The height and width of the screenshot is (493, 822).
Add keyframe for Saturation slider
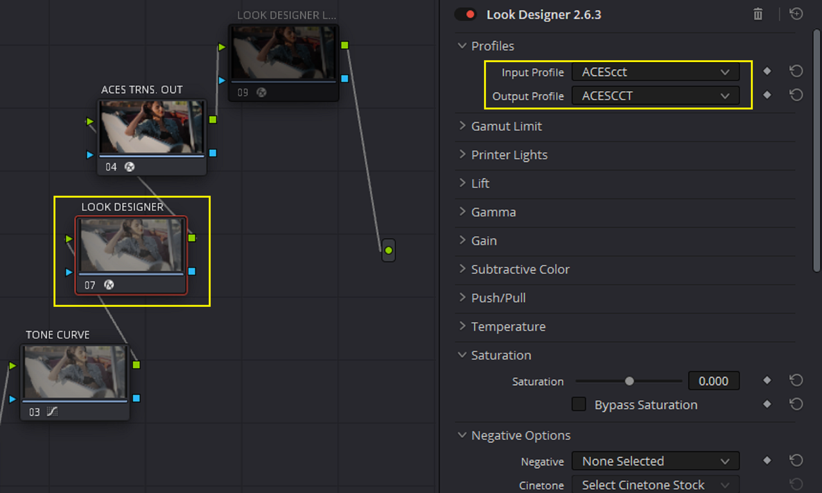(767, 380)
